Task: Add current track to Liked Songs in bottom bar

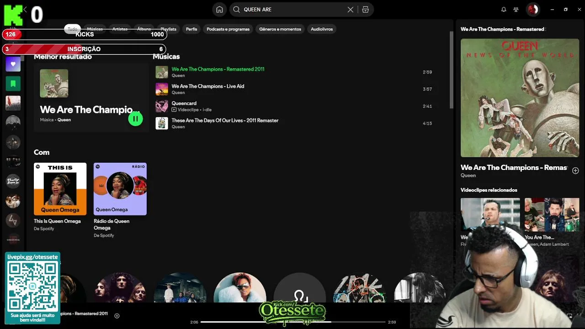Action: click(x=117, y=316)
